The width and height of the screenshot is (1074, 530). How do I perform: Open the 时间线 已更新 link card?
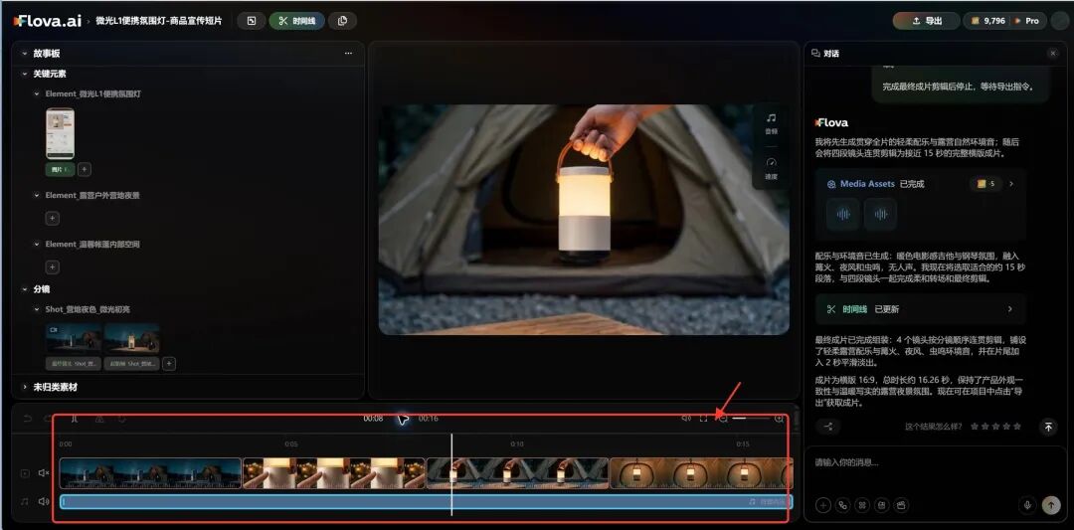pos(920,309)
